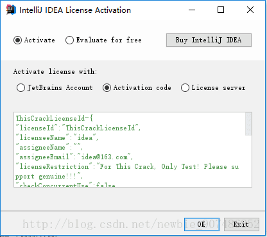Click scrollbar track below the thumb
Image resolution: width=267 pixels, height=237 pixels.
248,161
